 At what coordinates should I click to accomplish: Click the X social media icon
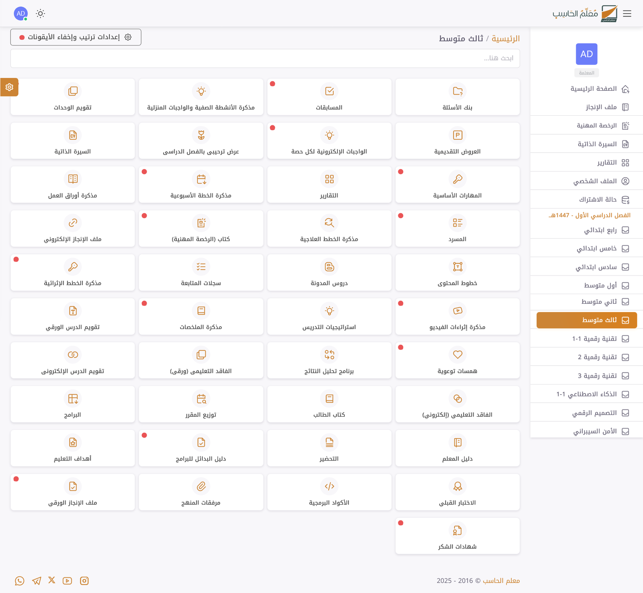51,580
